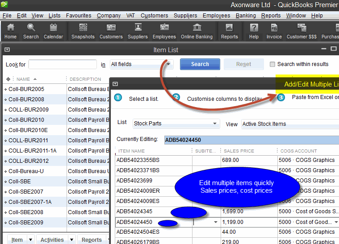Click the ITEM NAME column header

[x=131, y=151]
